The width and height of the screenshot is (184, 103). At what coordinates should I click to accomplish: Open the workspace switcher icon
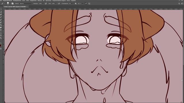(x=182, y=4)
